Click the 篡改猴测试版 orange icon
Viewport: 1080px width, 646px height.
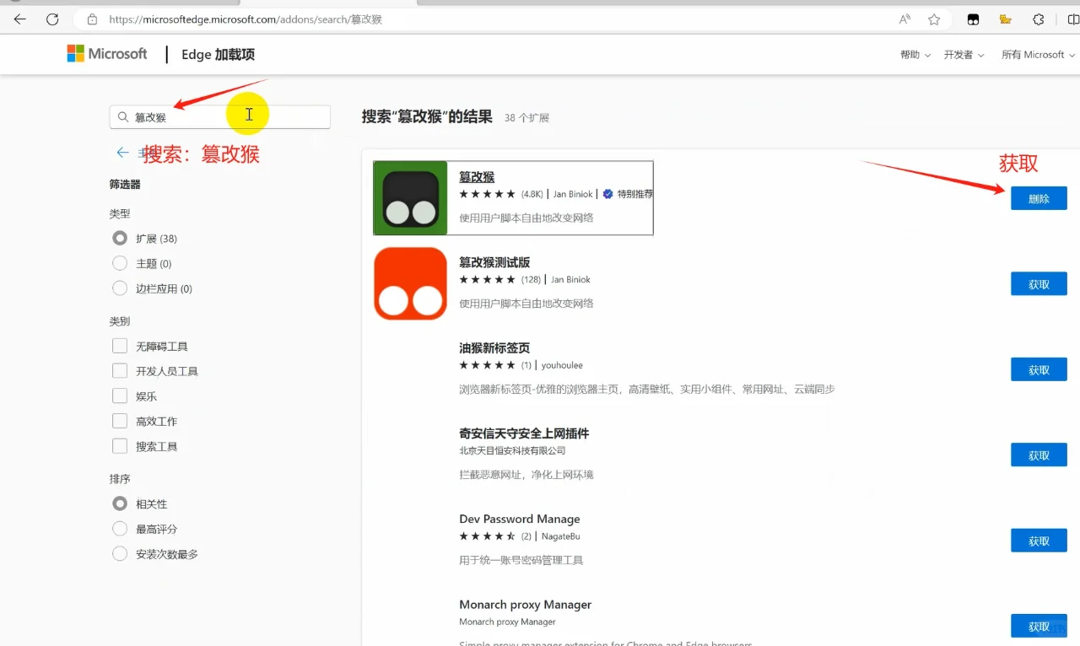click(x=410, y=283)
